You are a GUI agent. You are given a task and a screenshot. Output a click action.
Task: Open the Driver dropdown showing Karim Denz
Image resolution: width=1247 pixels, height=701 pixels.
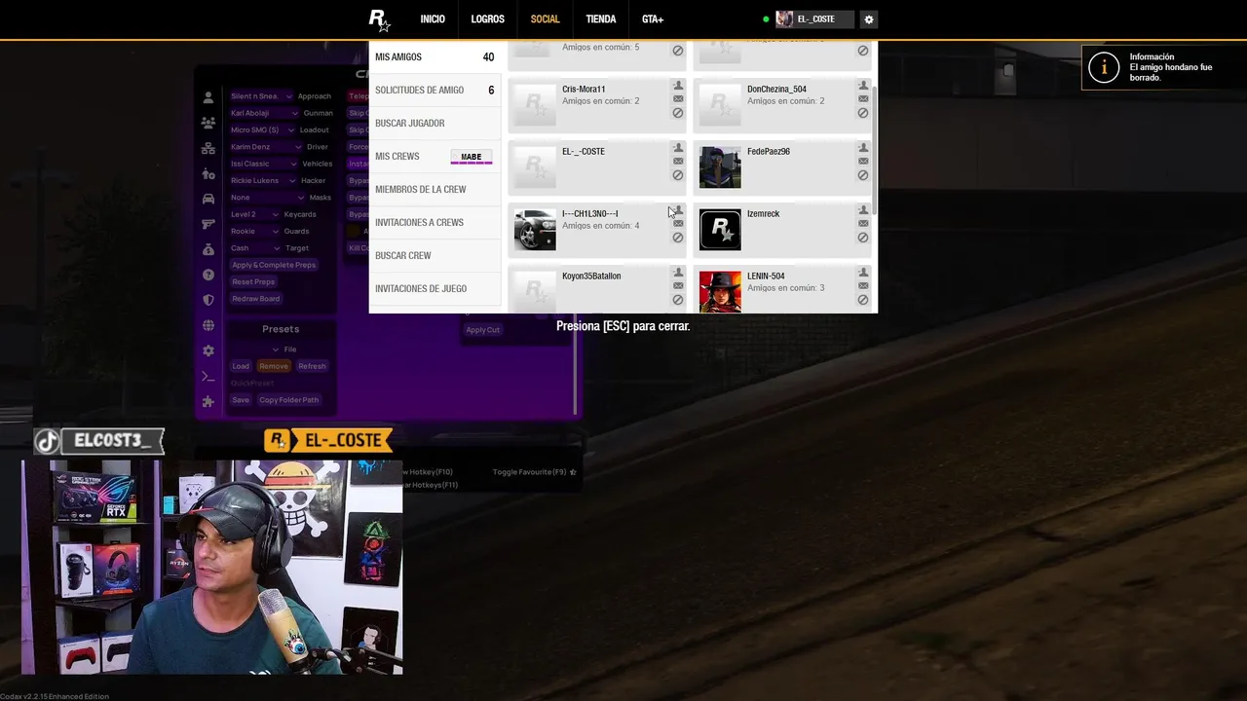[x=264, y=147]
